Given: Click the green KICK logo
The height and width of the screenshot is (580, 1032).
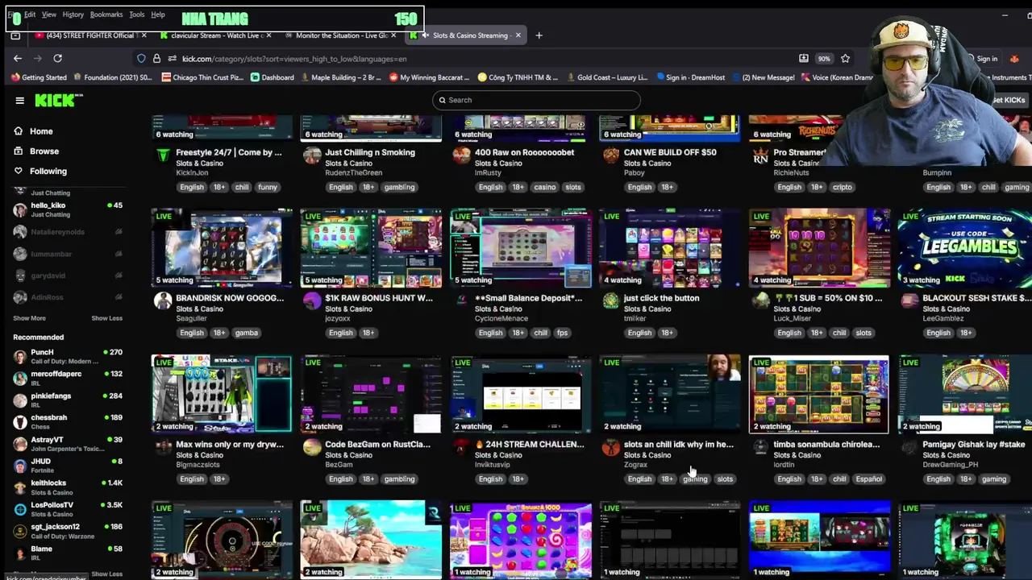Looking at the screenshot, I should [59, 100].
